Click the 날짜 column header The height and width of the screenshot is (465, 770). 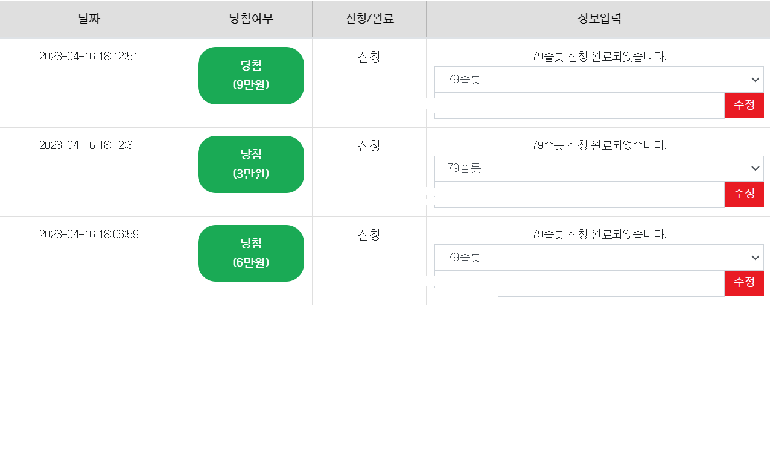pyautogui.click(x=89, y=19)
